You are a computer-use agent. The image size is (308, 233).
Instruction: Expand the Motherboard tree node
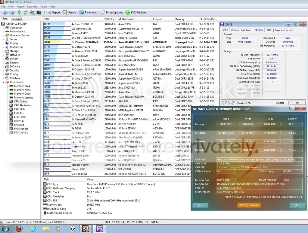pyautogui.click(x=4, y=32)
